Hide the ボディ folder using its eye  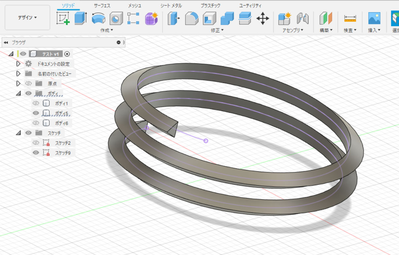coord(28,93)
